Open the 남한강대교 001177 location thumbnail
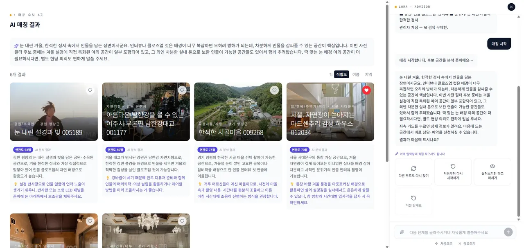The image size is (524, 248). 146,112
